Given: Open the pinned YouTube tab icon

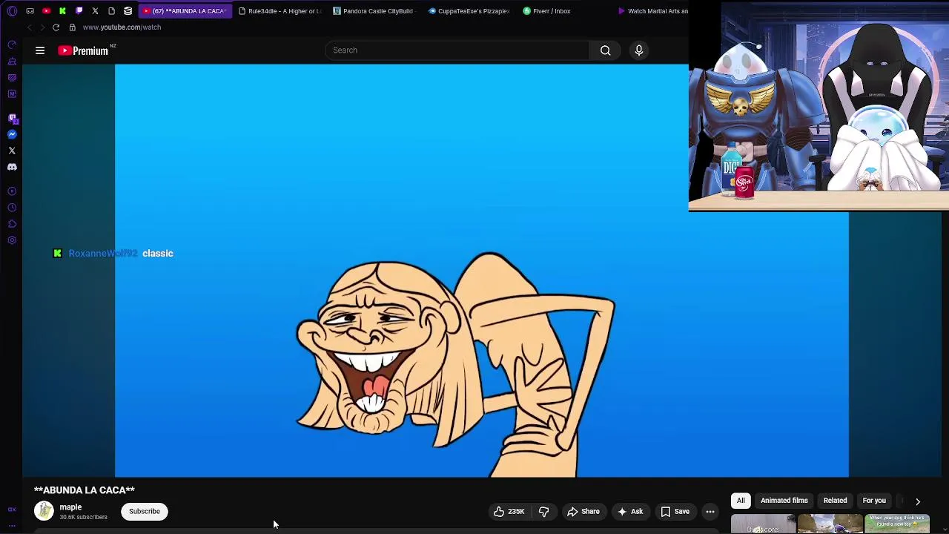Looking at the screenshot, I should (x=46, y=11).
